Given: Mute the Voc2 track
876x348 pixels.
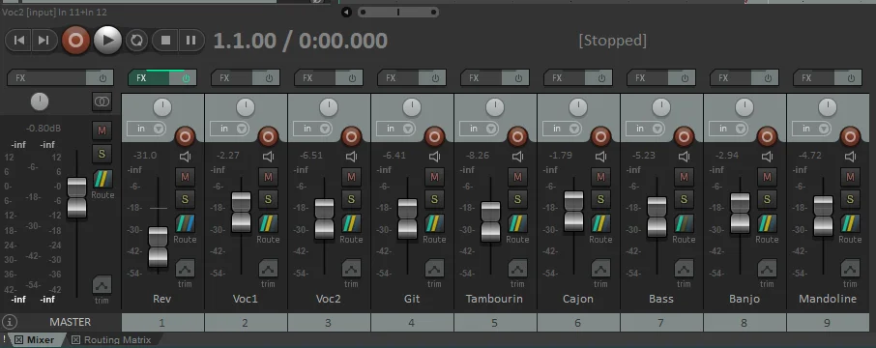Looking at the screenshot, I should (x=351, y=177).
